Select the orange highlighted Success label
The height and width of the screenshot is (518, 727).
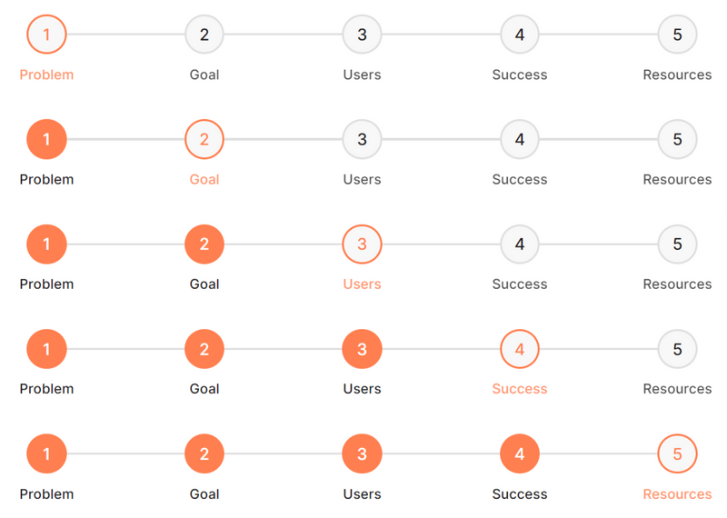(520, 388)
